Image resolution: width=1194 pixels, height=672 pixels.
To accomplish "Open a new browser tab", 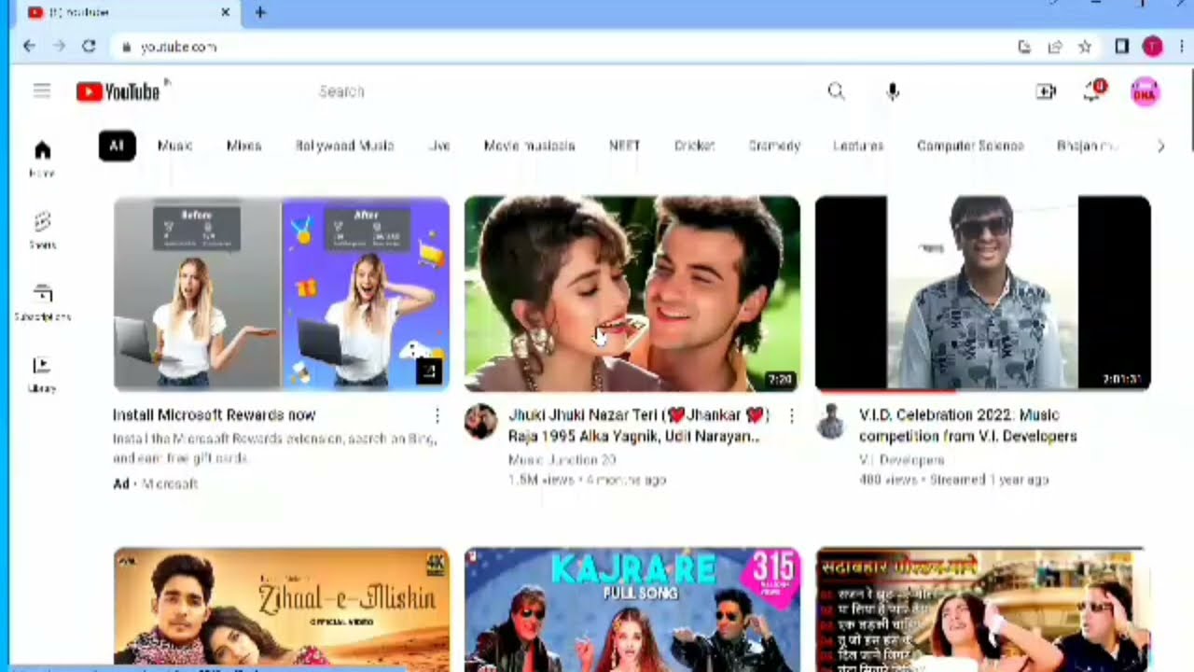I will coord(259,12).
